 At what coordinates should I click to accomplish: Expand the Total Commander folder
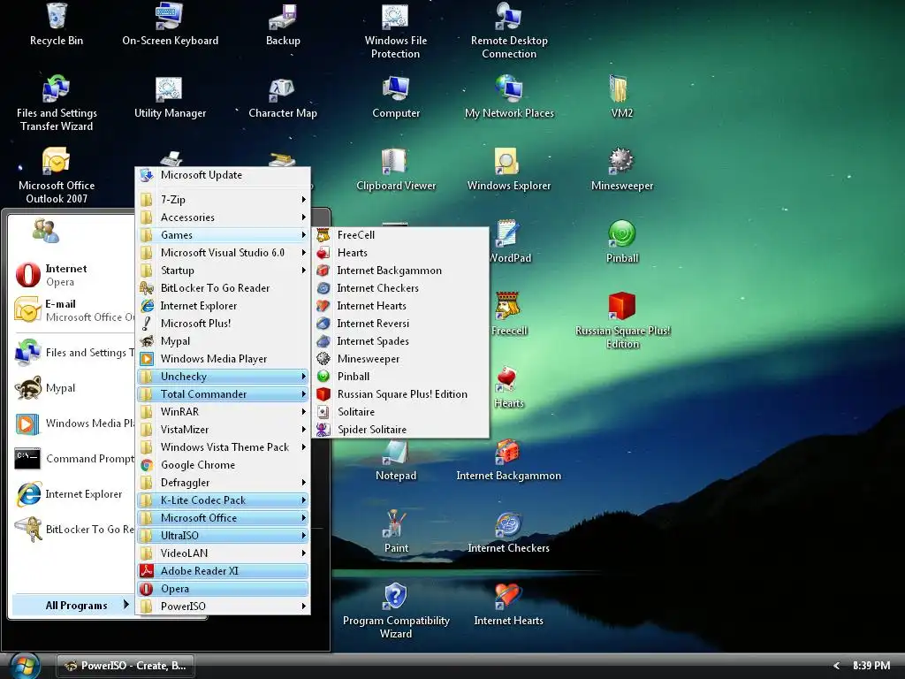point(223,394)
